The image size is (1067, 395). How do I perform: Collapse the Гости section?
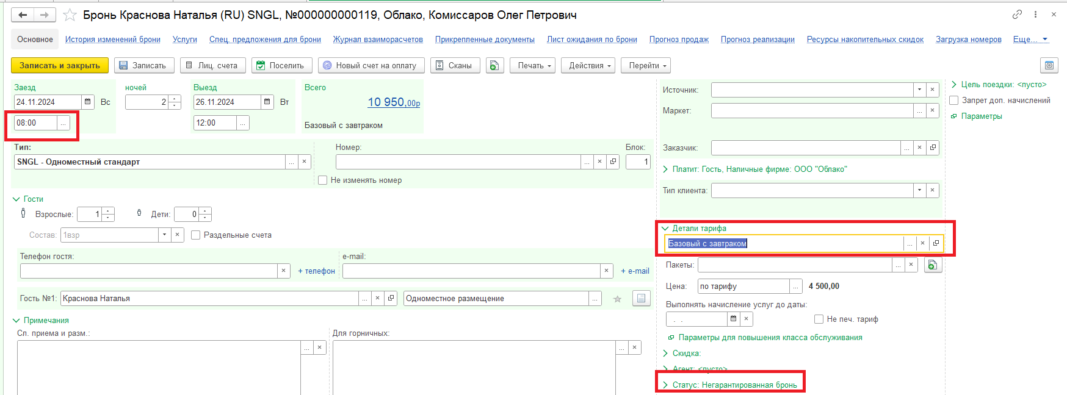pyautogui.click(x=16, y=199)
